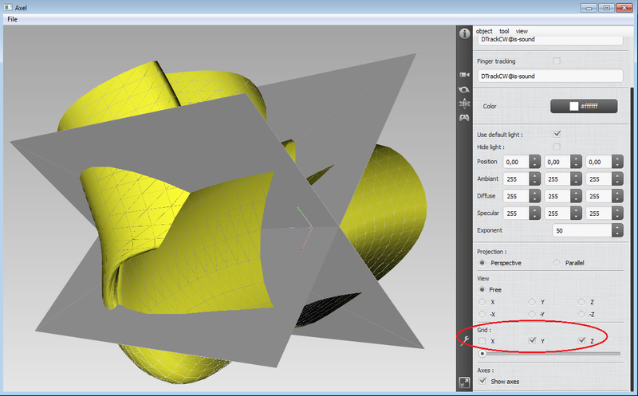Increase Exponent value with up arrow
638x396 pixels.
point(616,226)
